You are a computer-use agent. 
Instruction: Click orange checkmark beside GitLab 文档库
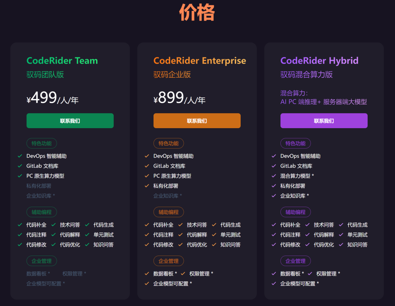147,166
